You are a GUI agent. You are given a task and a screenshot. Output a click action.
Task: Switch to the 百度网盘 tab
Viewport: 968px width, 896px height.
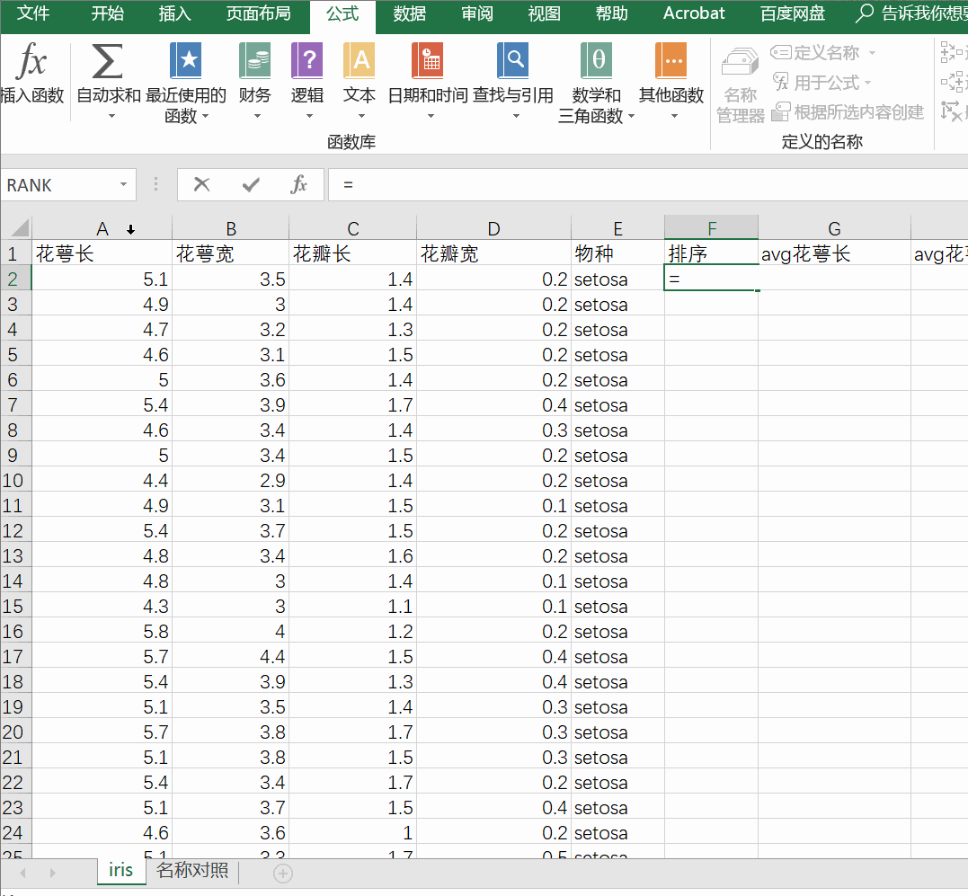[x=793, y=13]
